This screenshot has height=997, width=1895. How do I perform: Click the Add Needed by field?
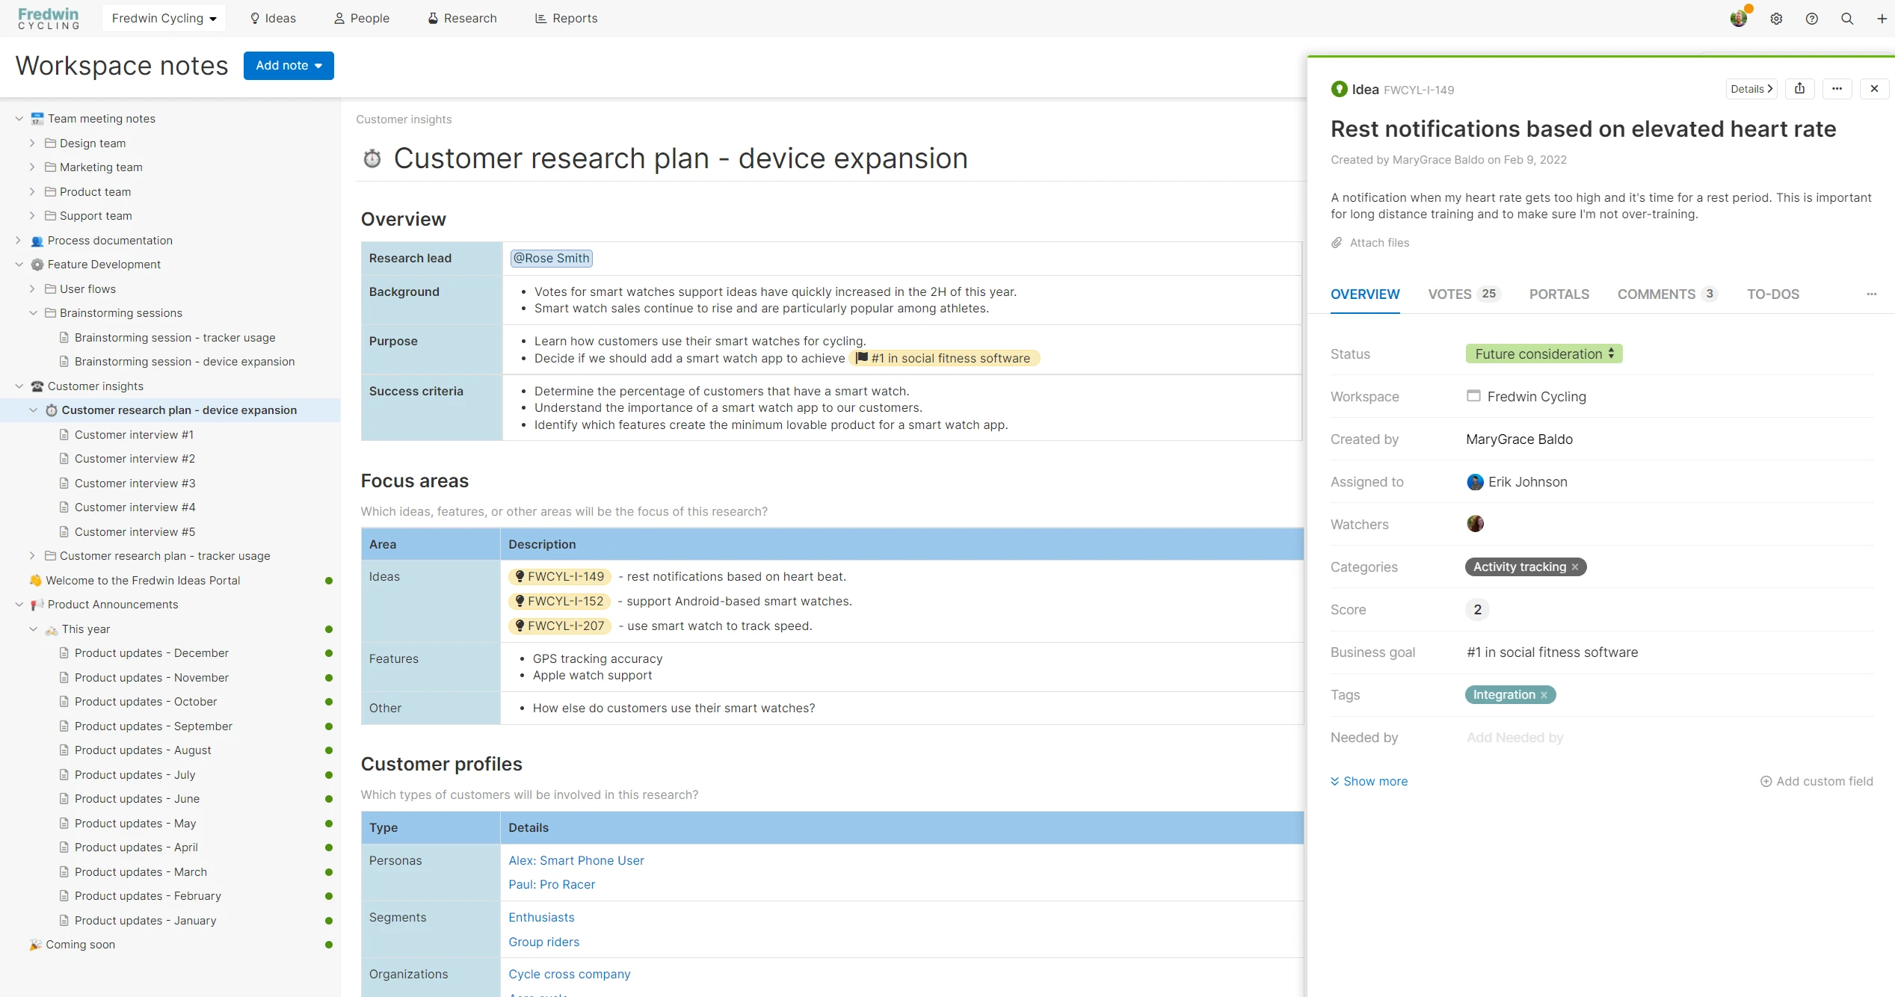[x=1515, y=738]
